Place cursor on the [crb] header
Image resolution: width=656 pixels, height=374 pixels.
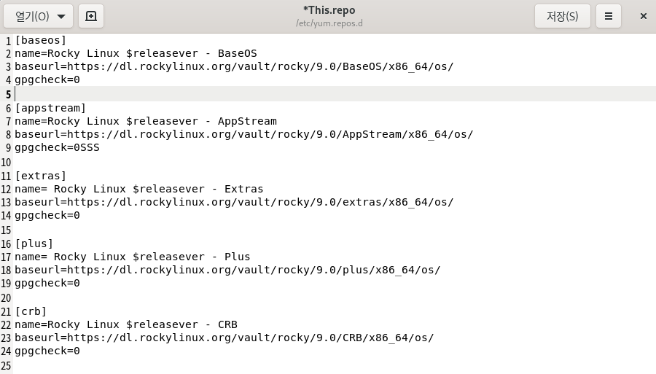click(x=31, y=311)
